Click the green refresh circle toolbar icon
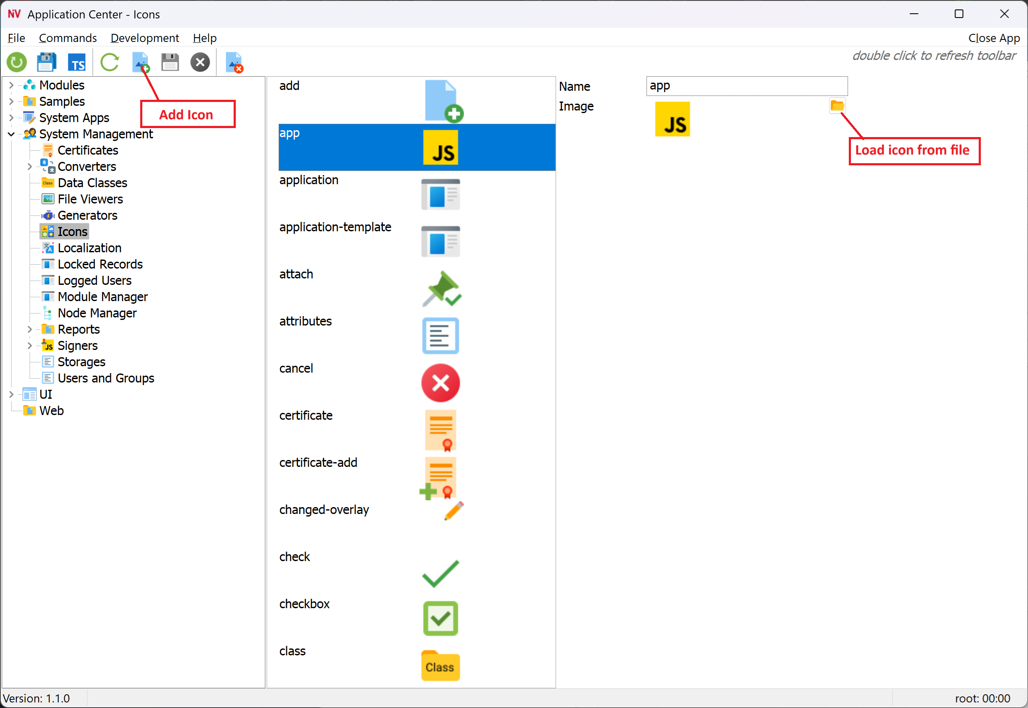Screen dimensions: 1028x708 (x=17, y=62)
